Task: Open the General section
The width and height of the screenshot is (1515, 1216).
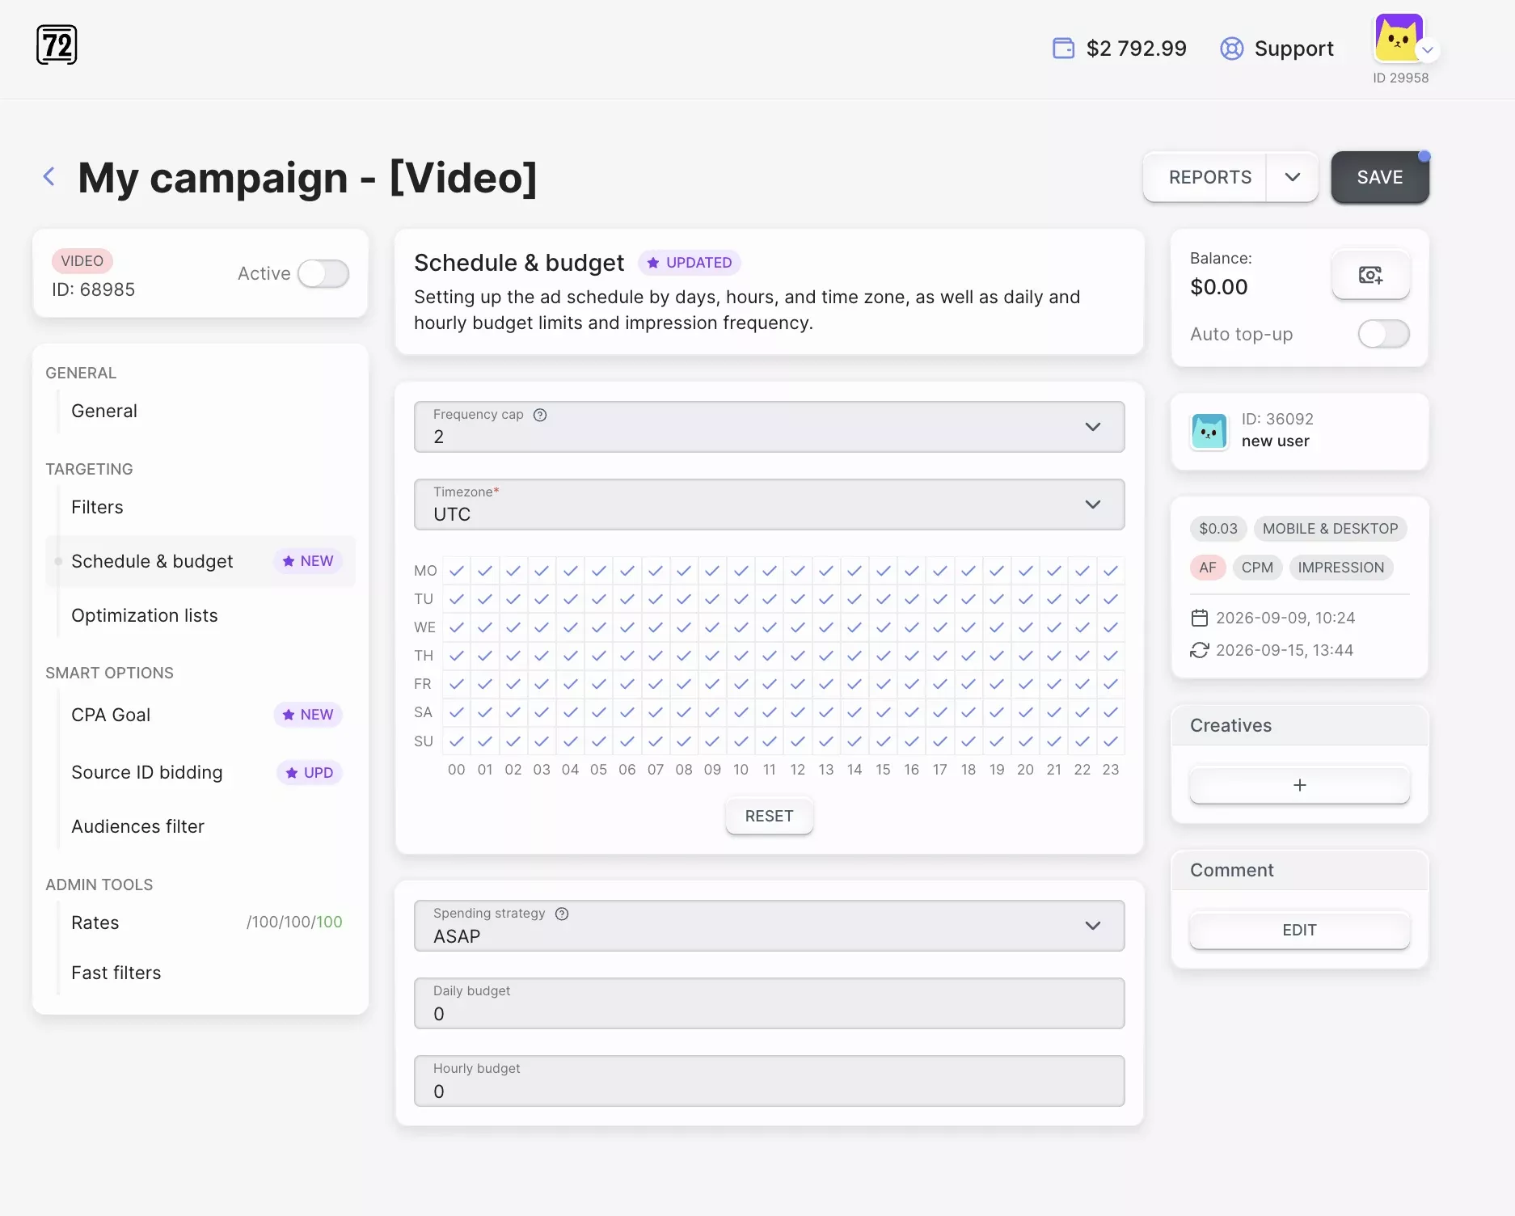Action: point(104,411)
